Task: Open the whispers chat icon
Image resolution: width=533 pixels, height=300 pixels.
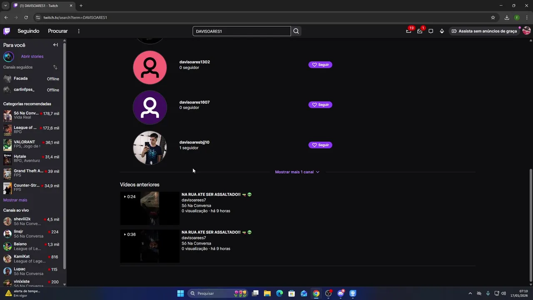Action: tap(431, 31)
